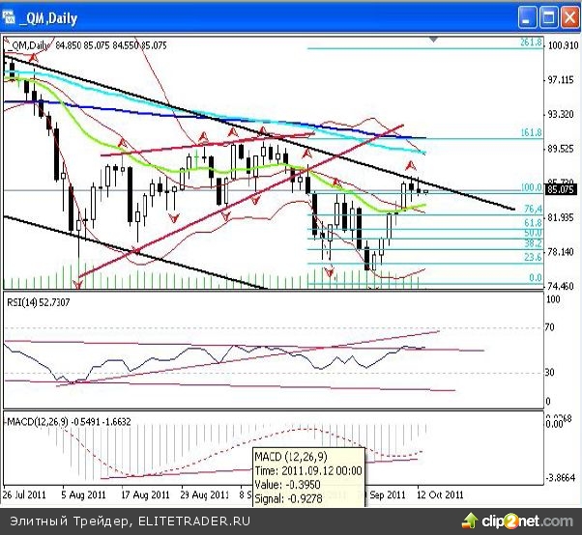Maximize the _QM,Daily chart window
Screen dimensions: 582x535
[548, 16]
